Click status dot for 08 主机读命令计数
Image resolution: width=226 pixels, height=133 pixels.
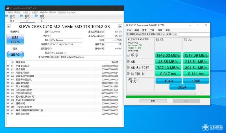point(8,90)
